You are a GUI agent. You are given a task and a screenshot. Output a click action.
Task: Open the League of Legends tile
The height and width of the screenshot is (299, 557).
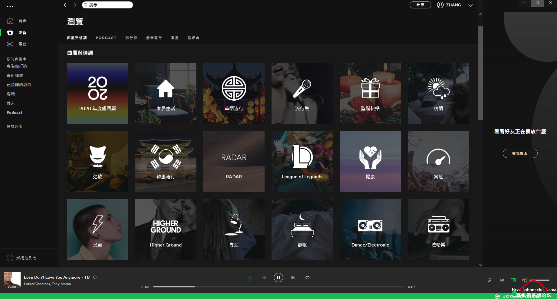[x=302, y=161]
